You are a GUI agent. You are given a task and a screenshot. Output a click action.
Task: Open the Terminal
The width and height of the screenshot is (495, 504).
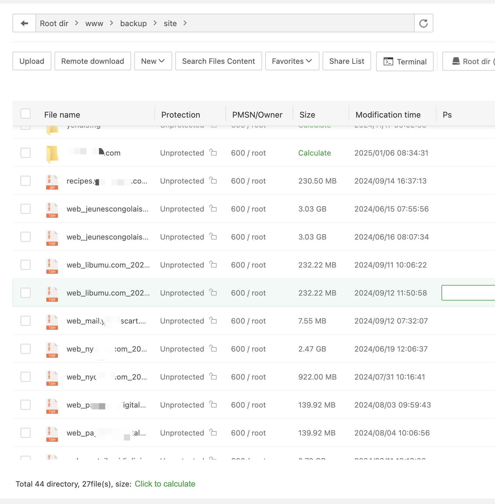coord(404,62)
